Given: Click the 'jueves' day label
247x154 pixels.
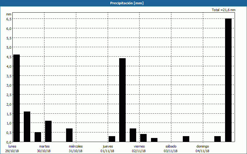Looking at the screenshot, I should click(108, 146).
